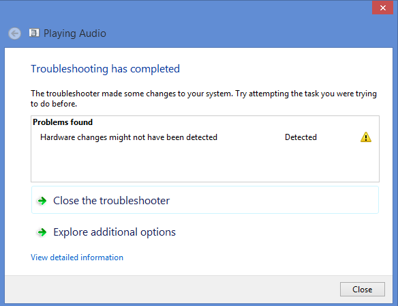The image size is (398, 306).
Task: Click the Detected status text
Action: click(301, 137)
